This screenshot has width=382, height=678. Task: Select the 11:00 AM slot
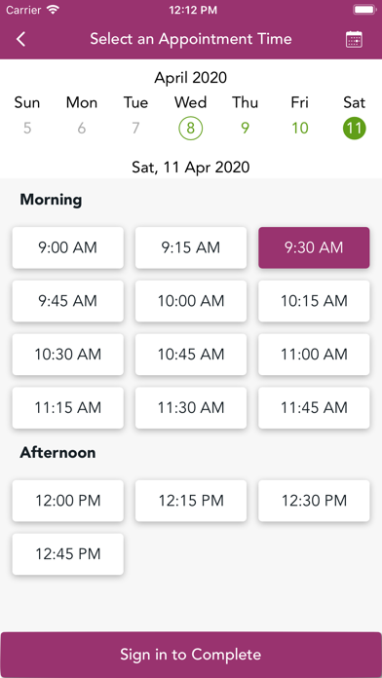click(314, 355)
